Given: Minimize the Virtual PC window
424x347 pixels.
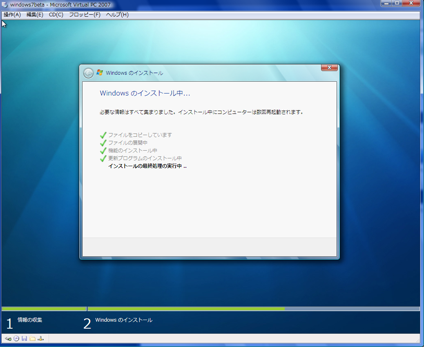Looking at the screenshot, I should click(386, 3).
